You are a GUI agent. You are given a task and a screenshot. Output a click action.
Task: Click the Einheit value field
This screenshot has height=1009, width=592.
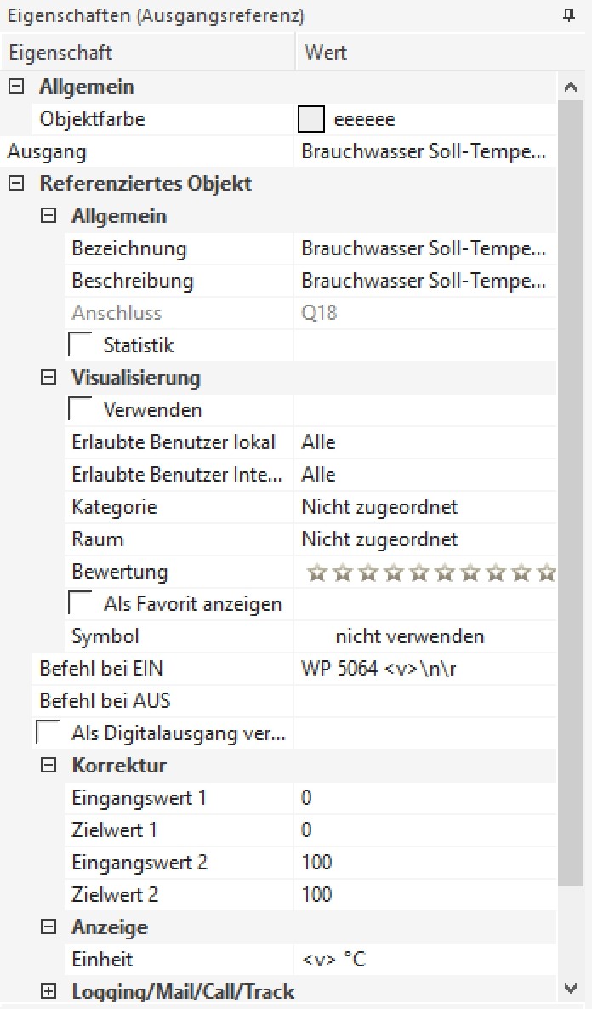tap(425, 960)
